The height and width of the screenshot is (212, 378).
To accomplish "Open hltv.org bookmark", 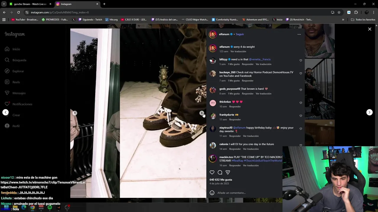I will coord(111,20).
